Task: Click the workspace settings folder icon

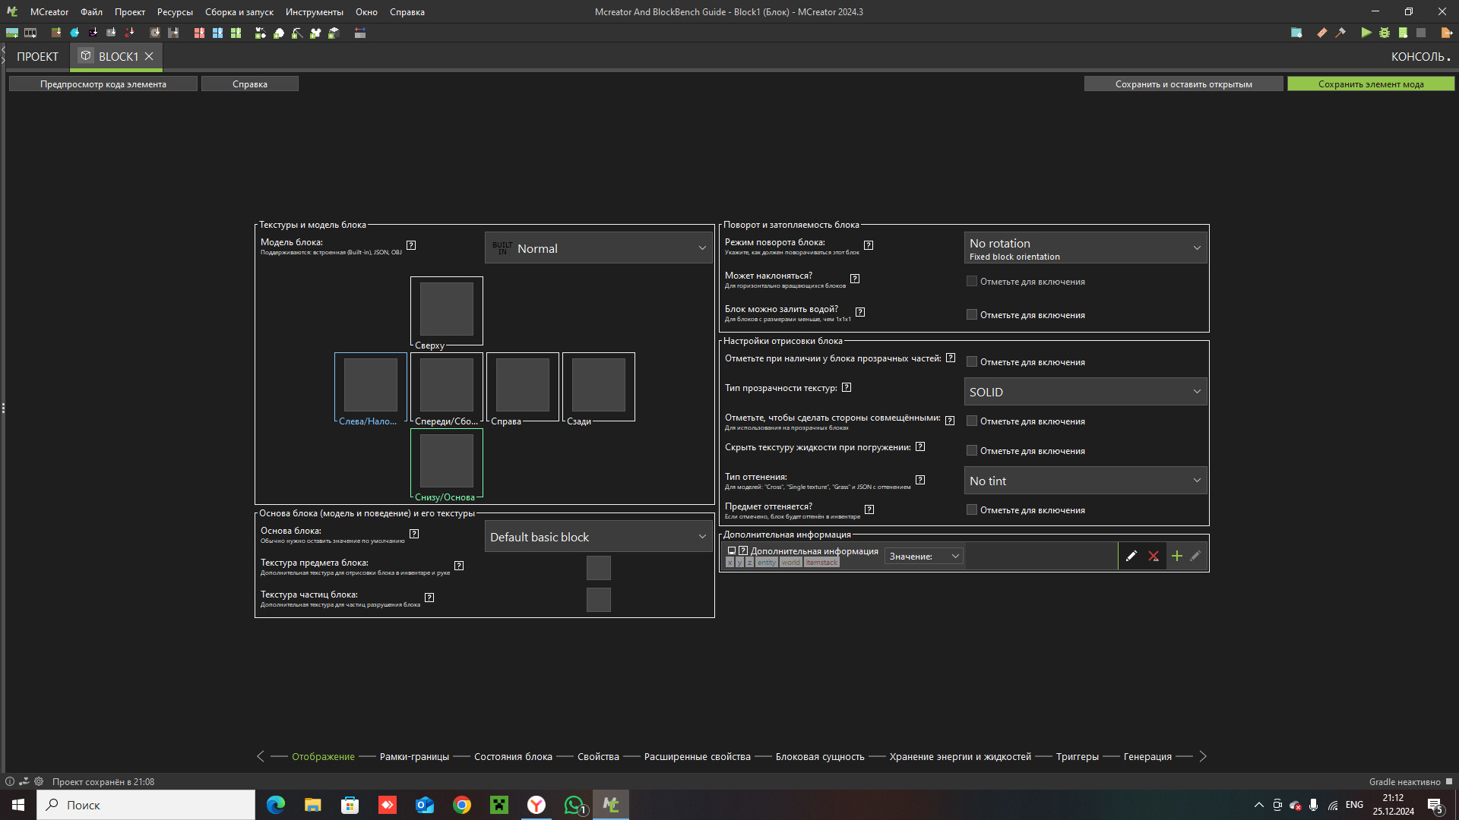Action: point(1296,33)
